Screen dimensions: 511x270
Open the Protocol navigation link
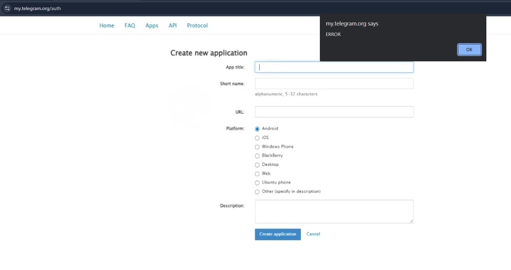tap(197, 26)
